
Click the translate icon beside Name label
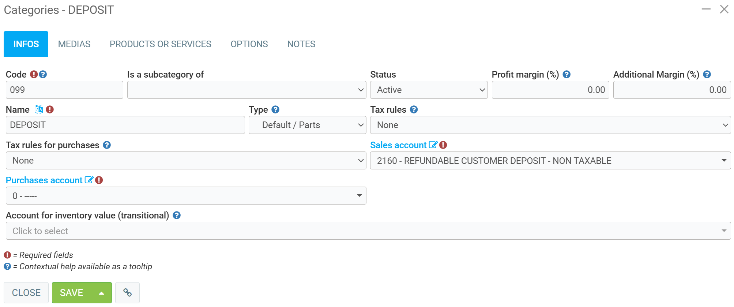(x=39, y=109)
